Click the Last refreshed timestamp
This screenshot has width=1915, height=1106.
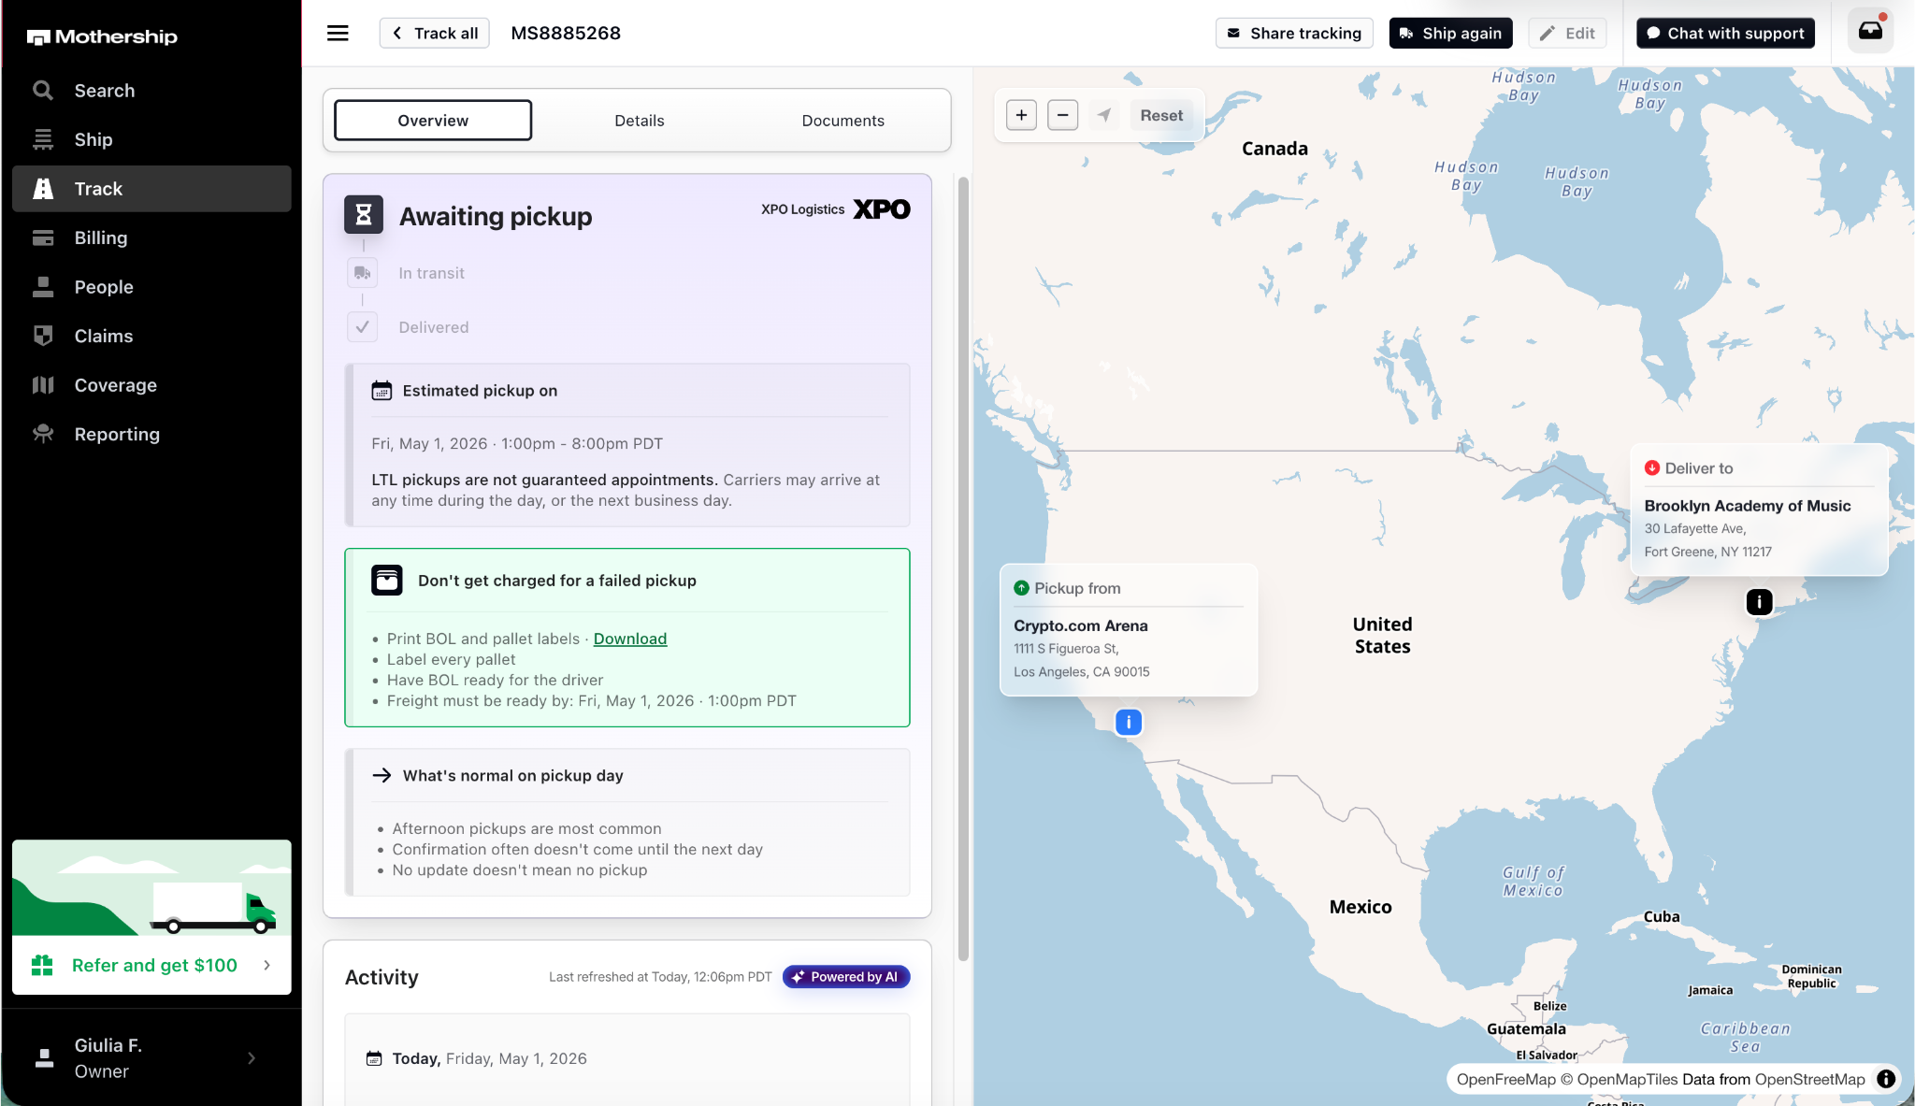660,977
